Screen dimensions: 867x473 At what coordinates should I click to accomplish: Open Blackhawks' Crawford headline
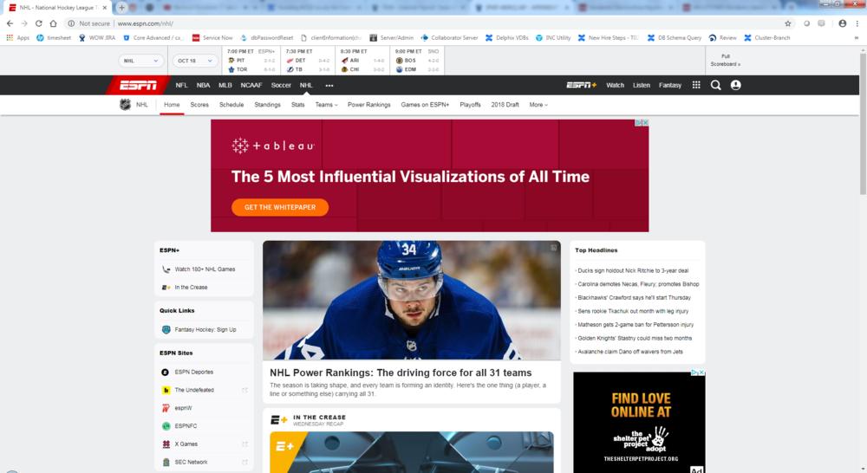click(634, 298)
